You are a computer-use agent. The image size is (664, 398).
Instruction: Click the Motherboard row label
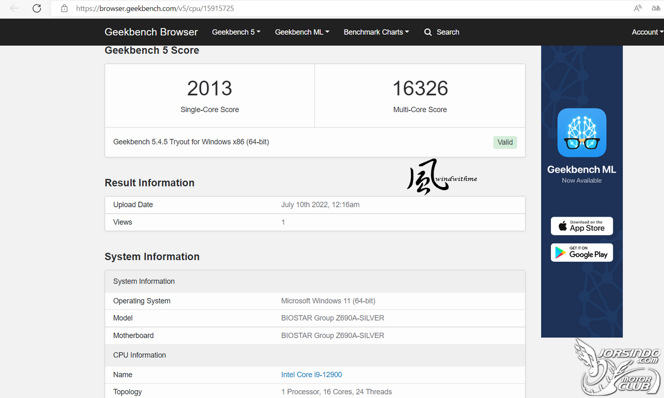(x=133, y=335)
